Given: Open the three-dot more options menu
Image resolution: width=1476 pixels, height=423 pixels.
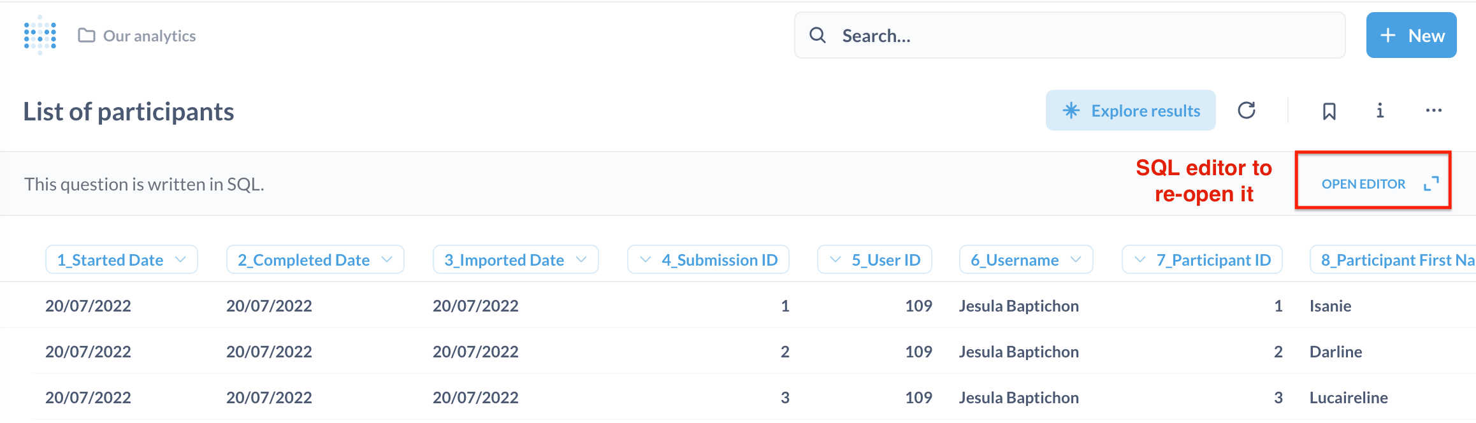Looking at the screenshot, I should (1434, 111).
